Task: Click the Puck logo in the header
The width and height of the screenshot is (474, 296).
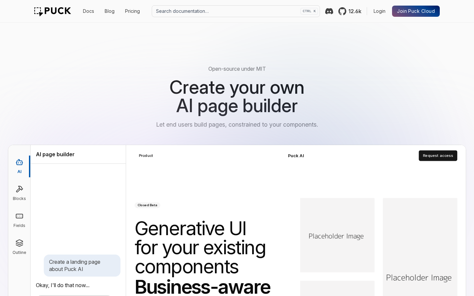Action: (x=53, y=11)
